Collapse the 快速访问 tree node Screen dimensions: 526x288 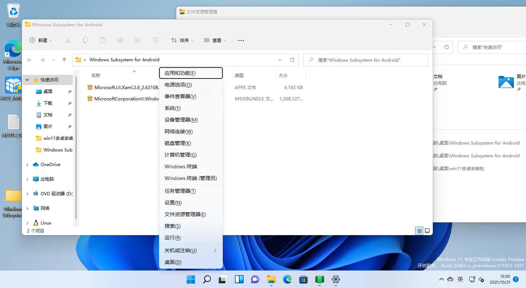27,80
